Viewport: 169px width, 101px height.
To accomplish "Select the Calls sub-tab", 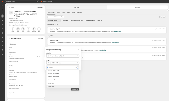I will 69,12.
